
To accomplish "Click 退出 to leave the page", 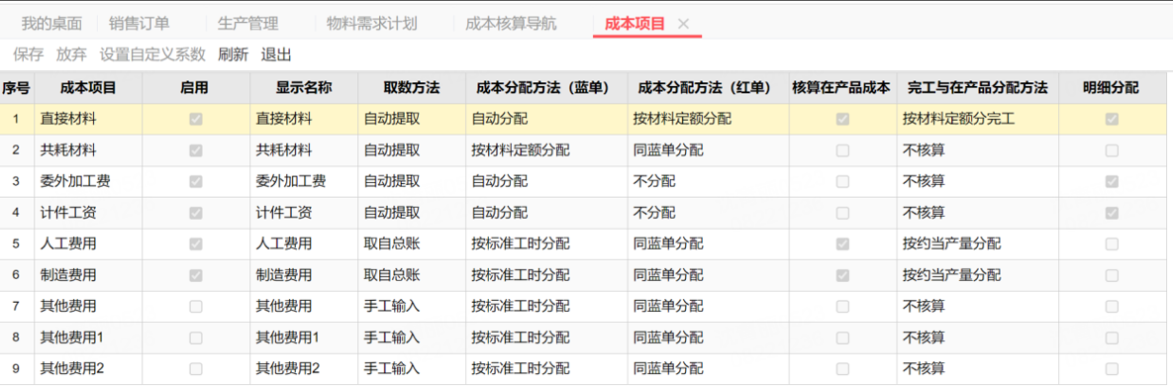I will point(276,53).
